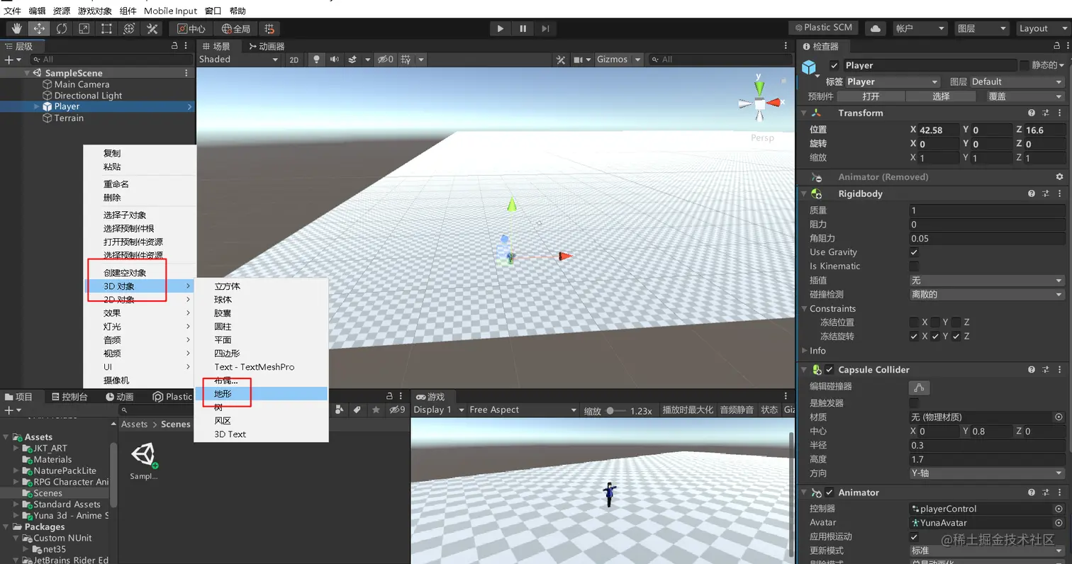The height and width of the screenshot is (564, 1072).
Task: Open Transform component presets icon
Action: (1046, 113)
